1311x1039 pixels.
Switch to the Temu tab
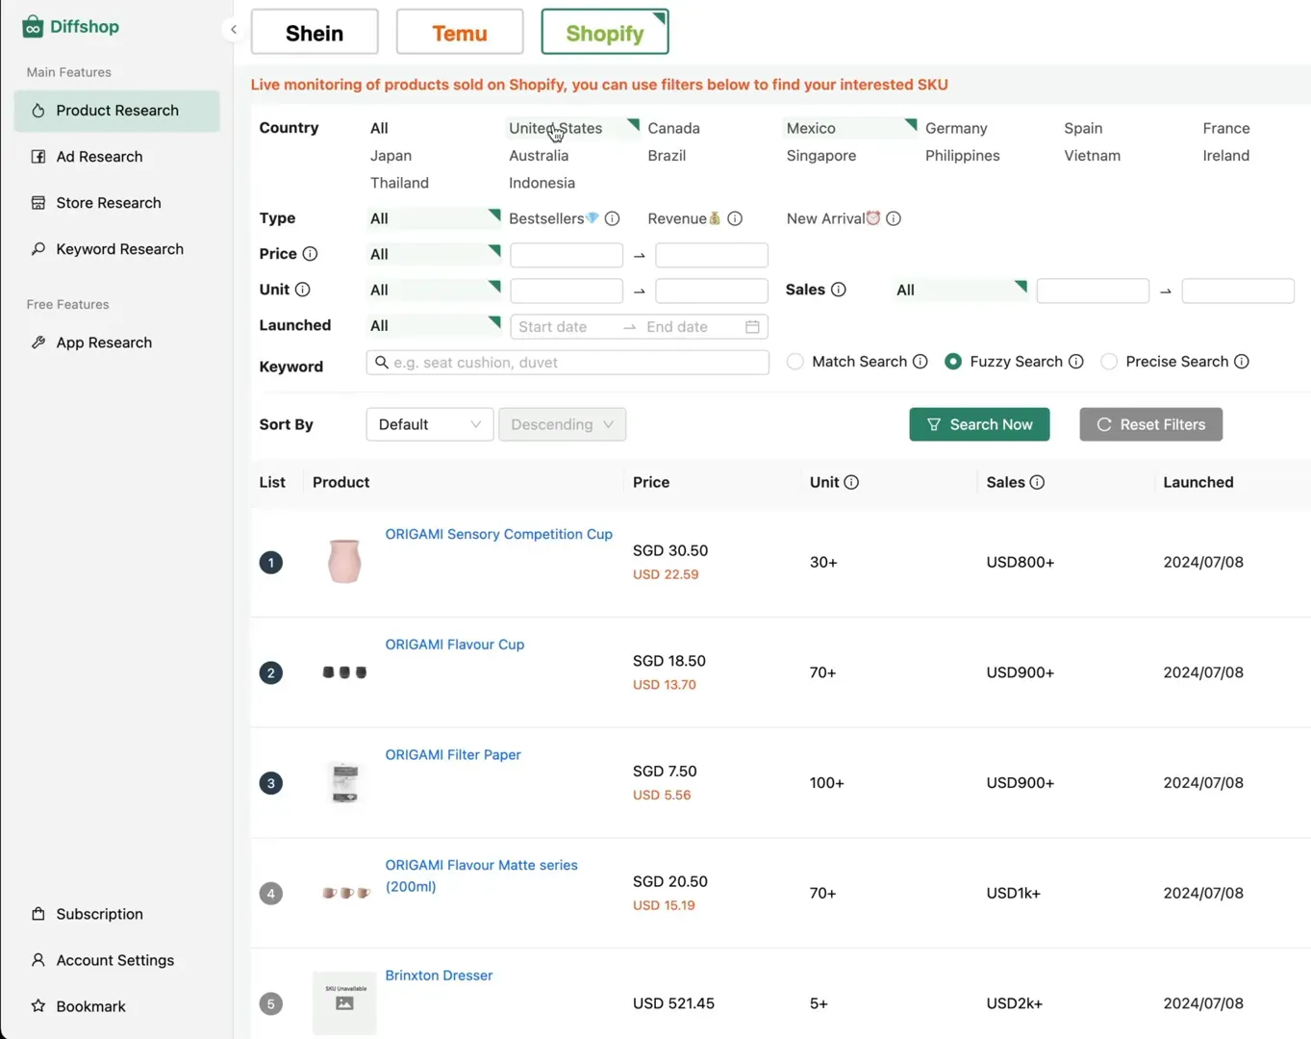tap(460, 33)
